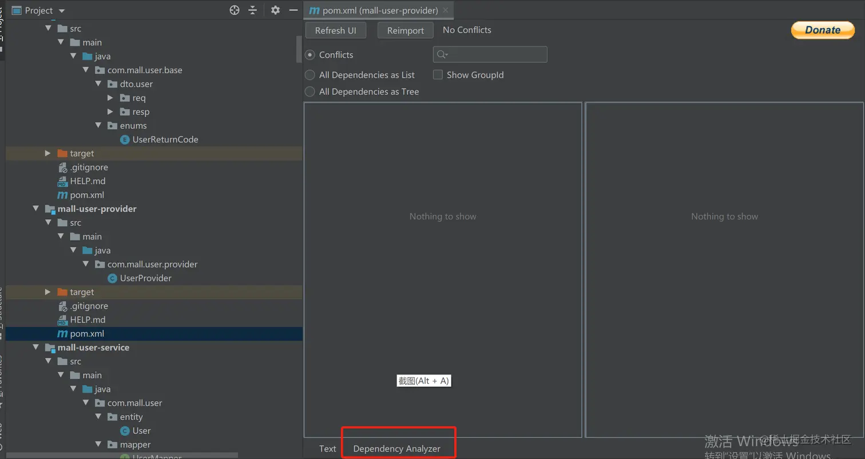Screen dimensions: 865x459
Task: Click the project tree vertical scrollbar
Action: tap(299, 49)
